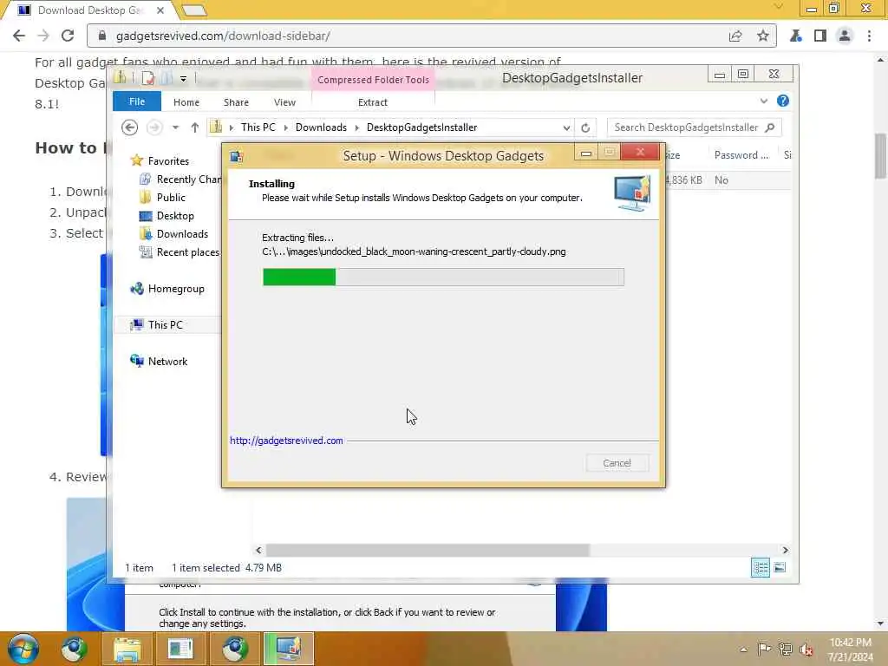Screen dimensions: 888x666
Task: Click Explorer scroll left arrow
Action: [x=258, y=550]
